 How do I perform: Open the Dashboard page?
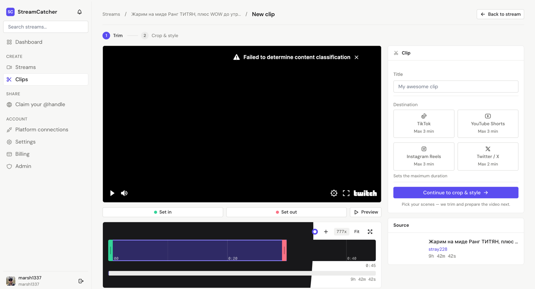46,42
